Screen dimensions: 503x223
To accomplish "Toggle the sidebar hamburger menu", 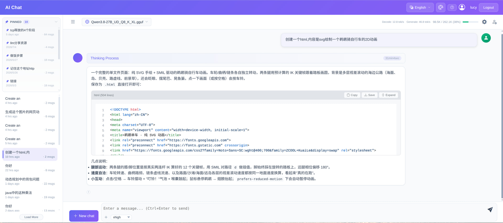I will click(73, 22).
